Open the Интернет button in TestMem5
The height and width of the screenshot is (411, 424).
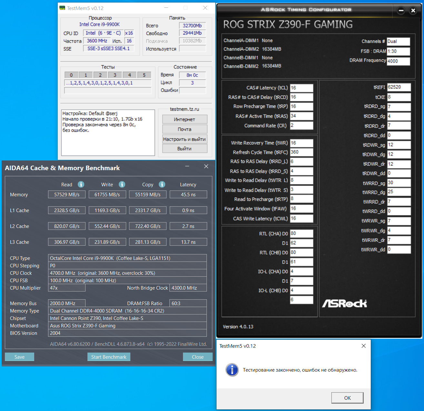185,119
